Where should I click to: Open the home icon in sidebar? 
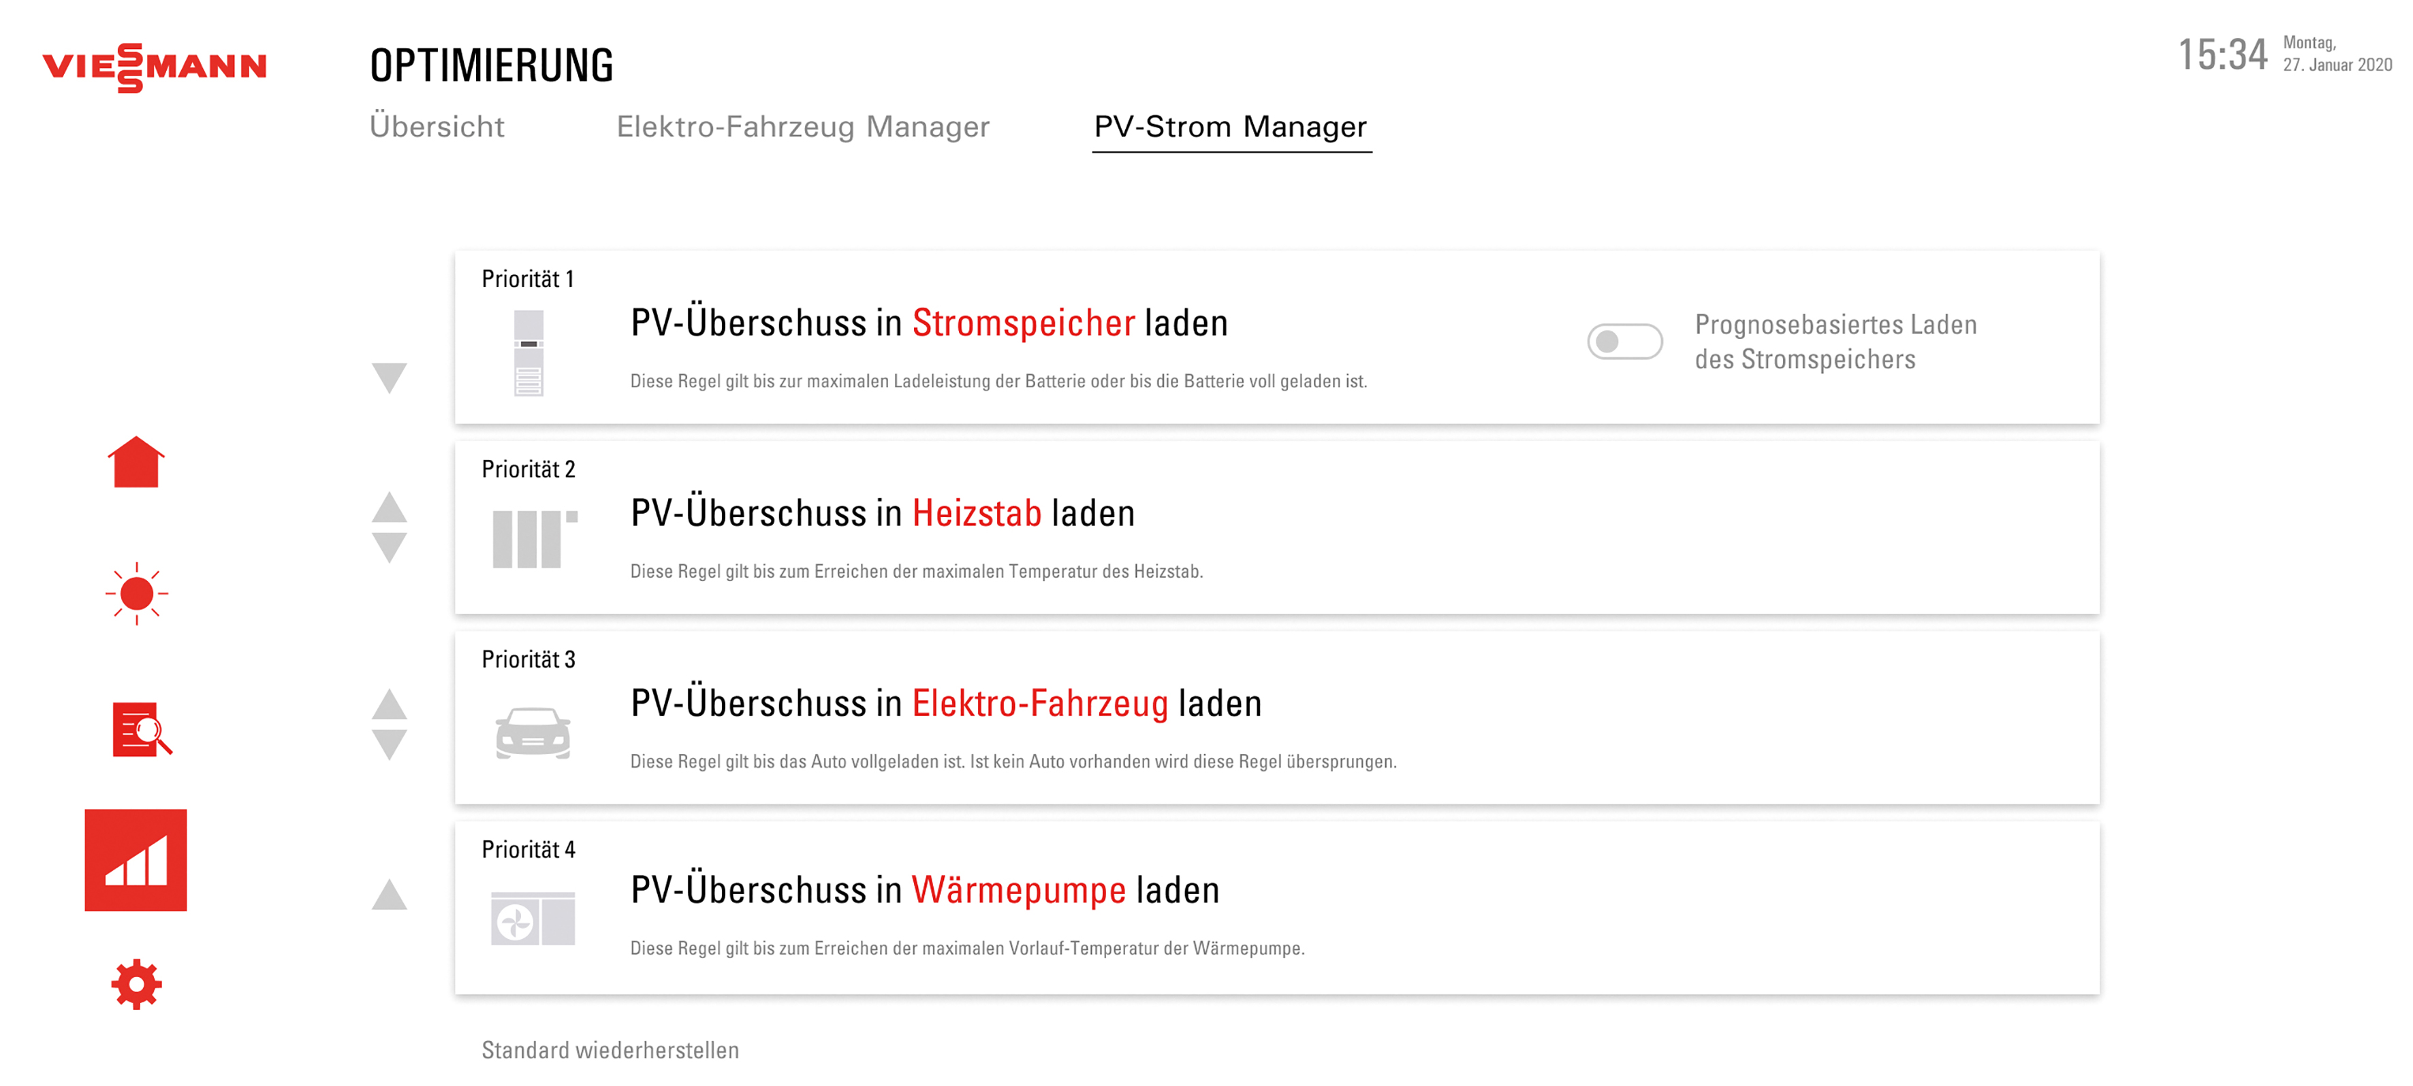(136, 461)
